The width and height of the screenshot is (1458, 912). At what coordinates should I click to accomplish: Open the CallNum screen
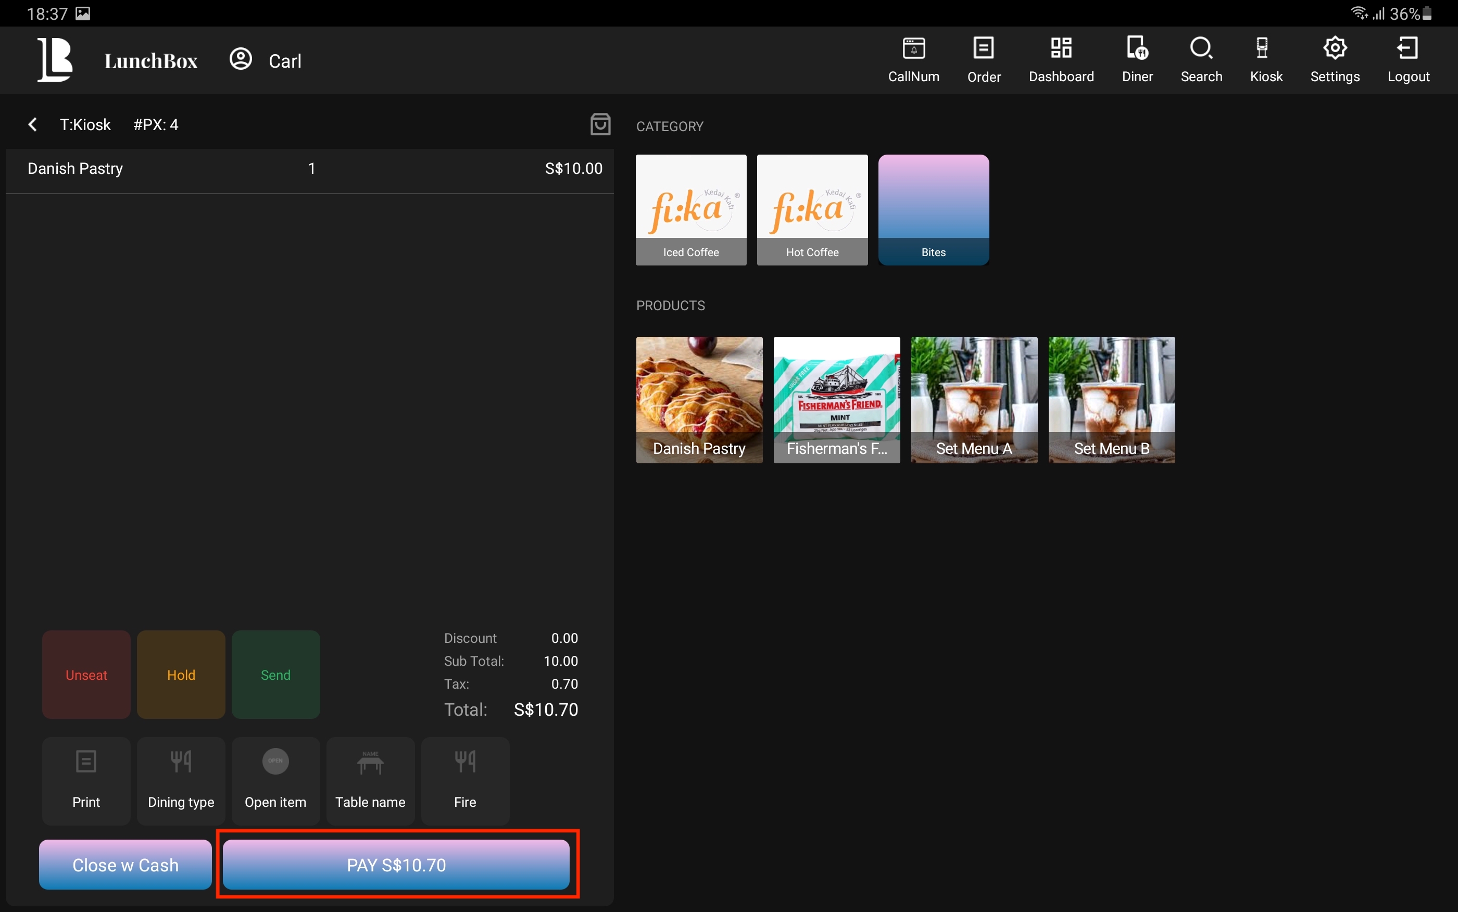[x=913, y=60]
